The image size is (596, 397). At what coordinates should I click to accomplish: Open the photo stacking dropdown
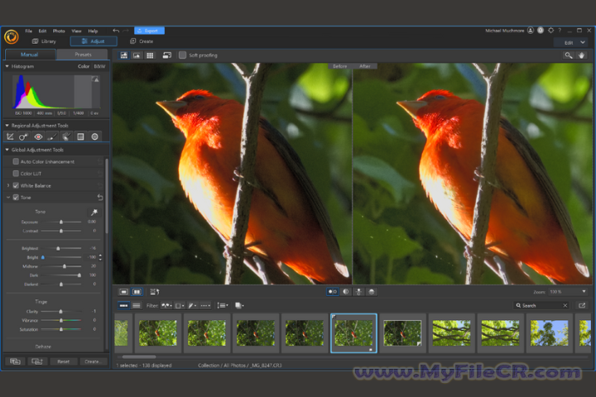[239, 305]
